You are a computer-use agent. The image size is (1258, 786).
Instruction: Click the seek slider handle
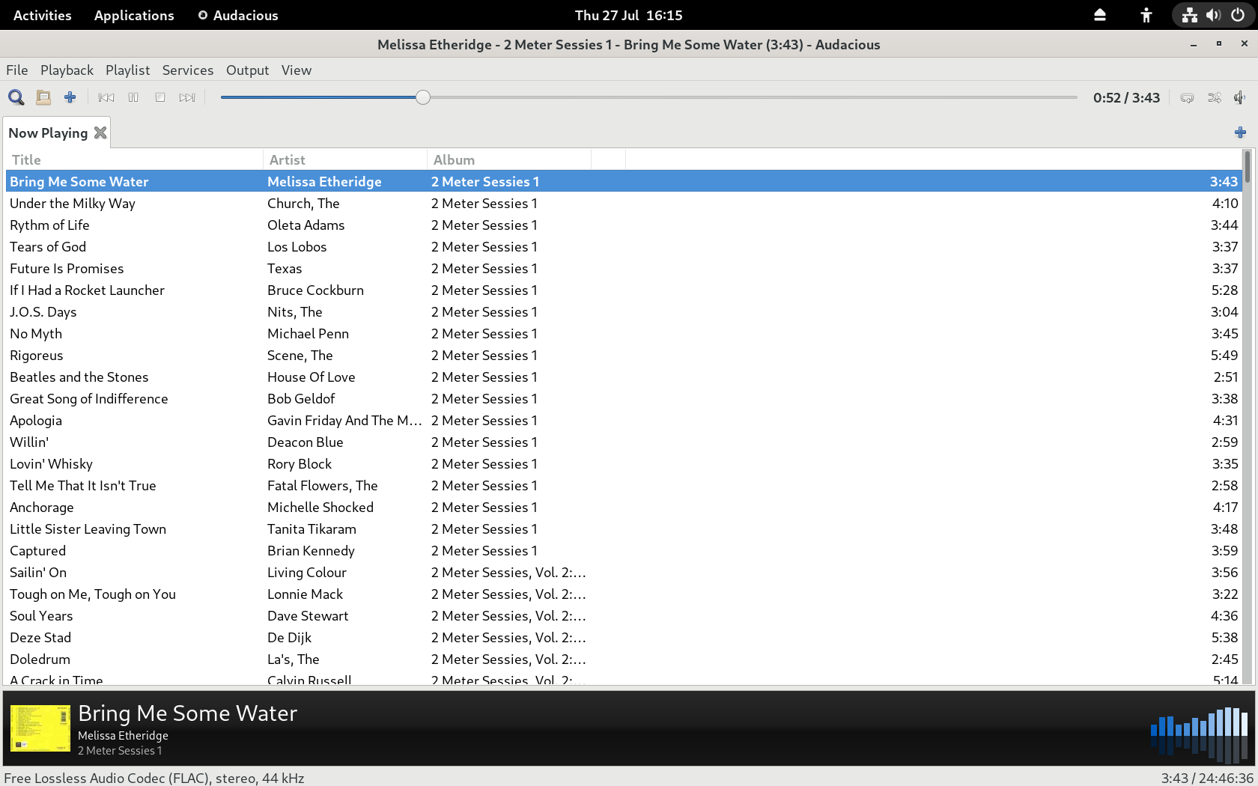pyautogui.click(x=423, y=97)
